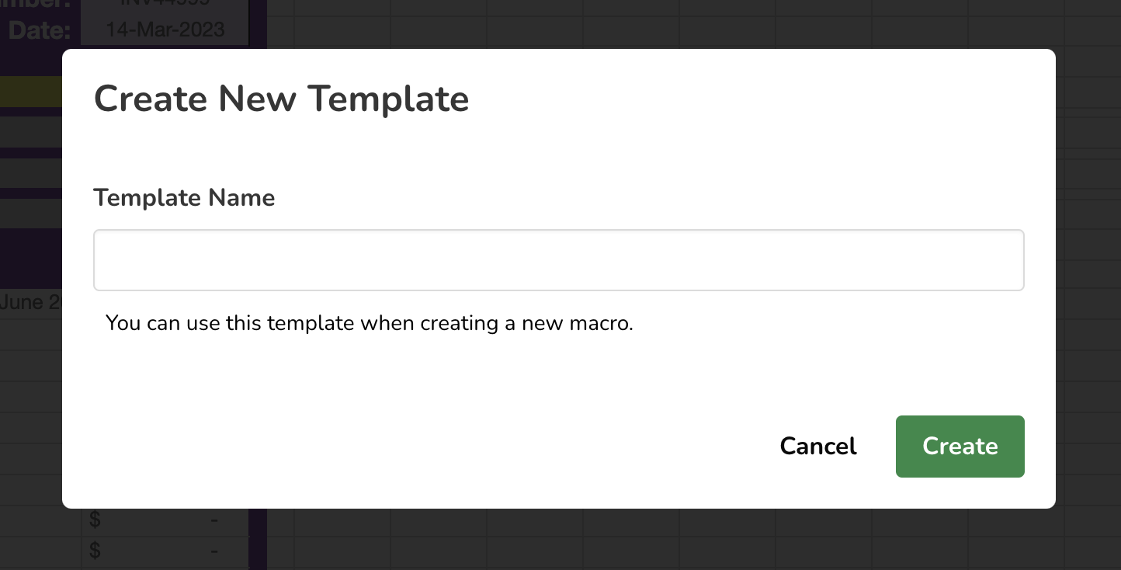Select the dimmed 14-Mar-2023 date cell
1121x570 pixels.
pyautogui.click(x=165, y=30)
